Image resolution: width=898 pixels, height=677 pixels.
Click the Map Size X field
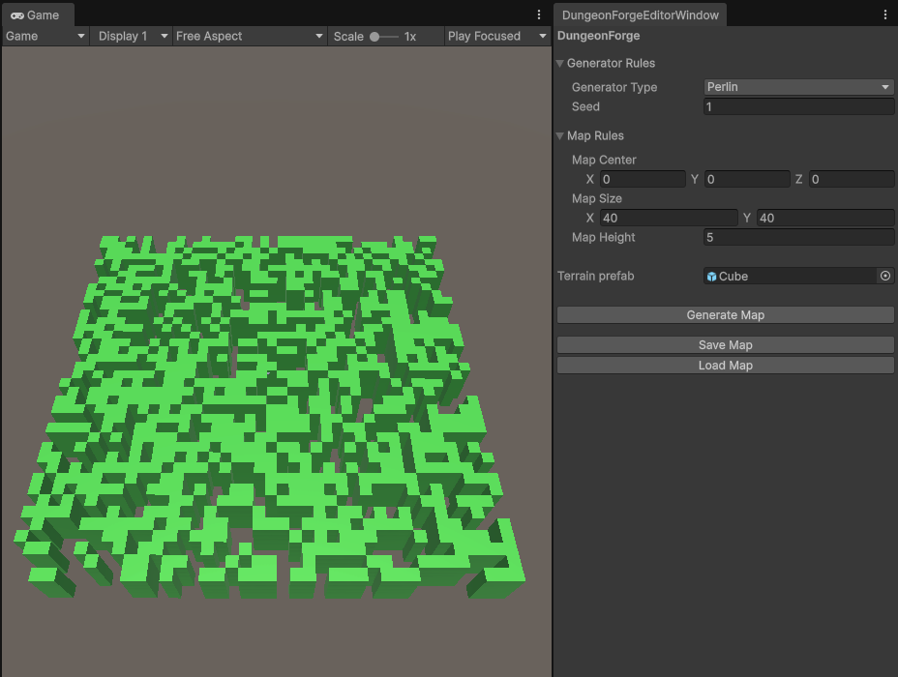click(668, 219)
